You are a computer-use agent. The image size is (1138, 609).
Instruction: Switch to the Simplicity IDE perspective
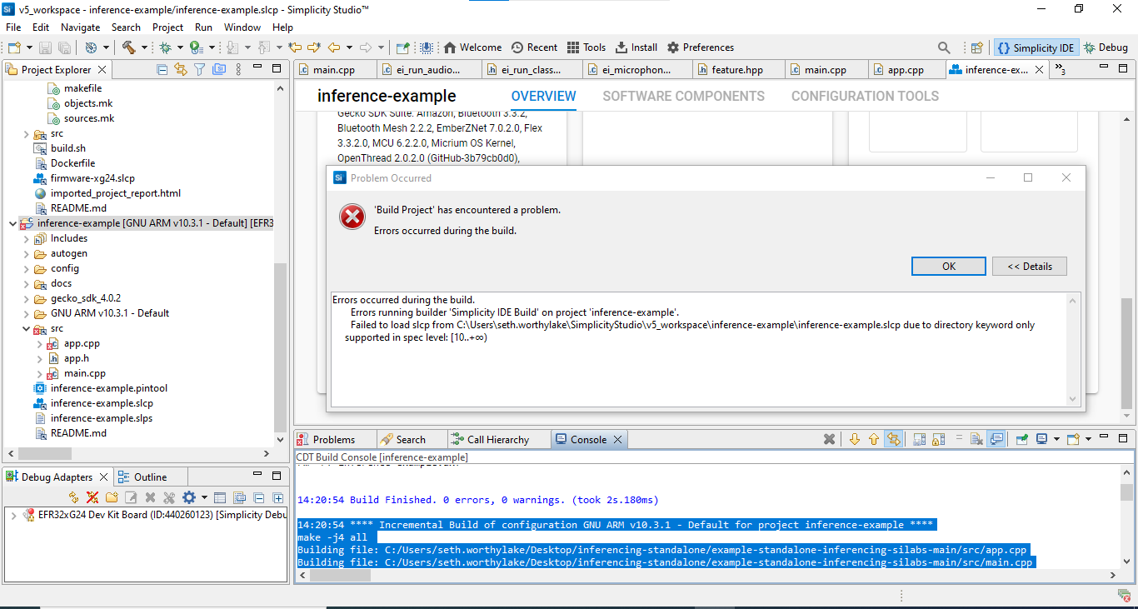[1036, 47]
